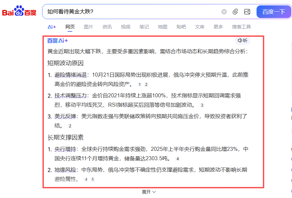The height and width of the screenshot is (198, 292).
Task: Open citation 1 after the 避险情绪消退 point
Action: coord(139,85)
